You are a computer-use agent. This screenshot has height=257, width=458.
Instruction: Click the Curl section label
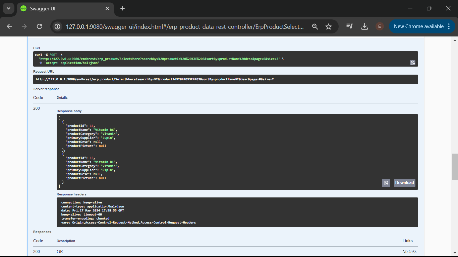click(37, 48)
